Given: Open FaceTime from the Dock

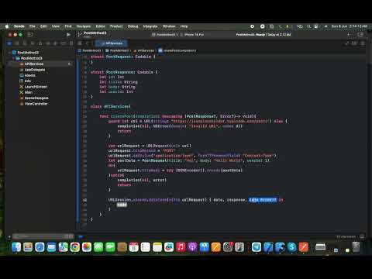Looking at the screenshot, I should click(x=110, y=247).
